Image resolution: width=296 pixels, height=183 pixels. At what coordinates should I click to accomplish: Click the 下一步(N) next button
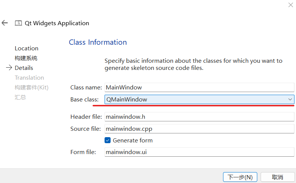240,177
